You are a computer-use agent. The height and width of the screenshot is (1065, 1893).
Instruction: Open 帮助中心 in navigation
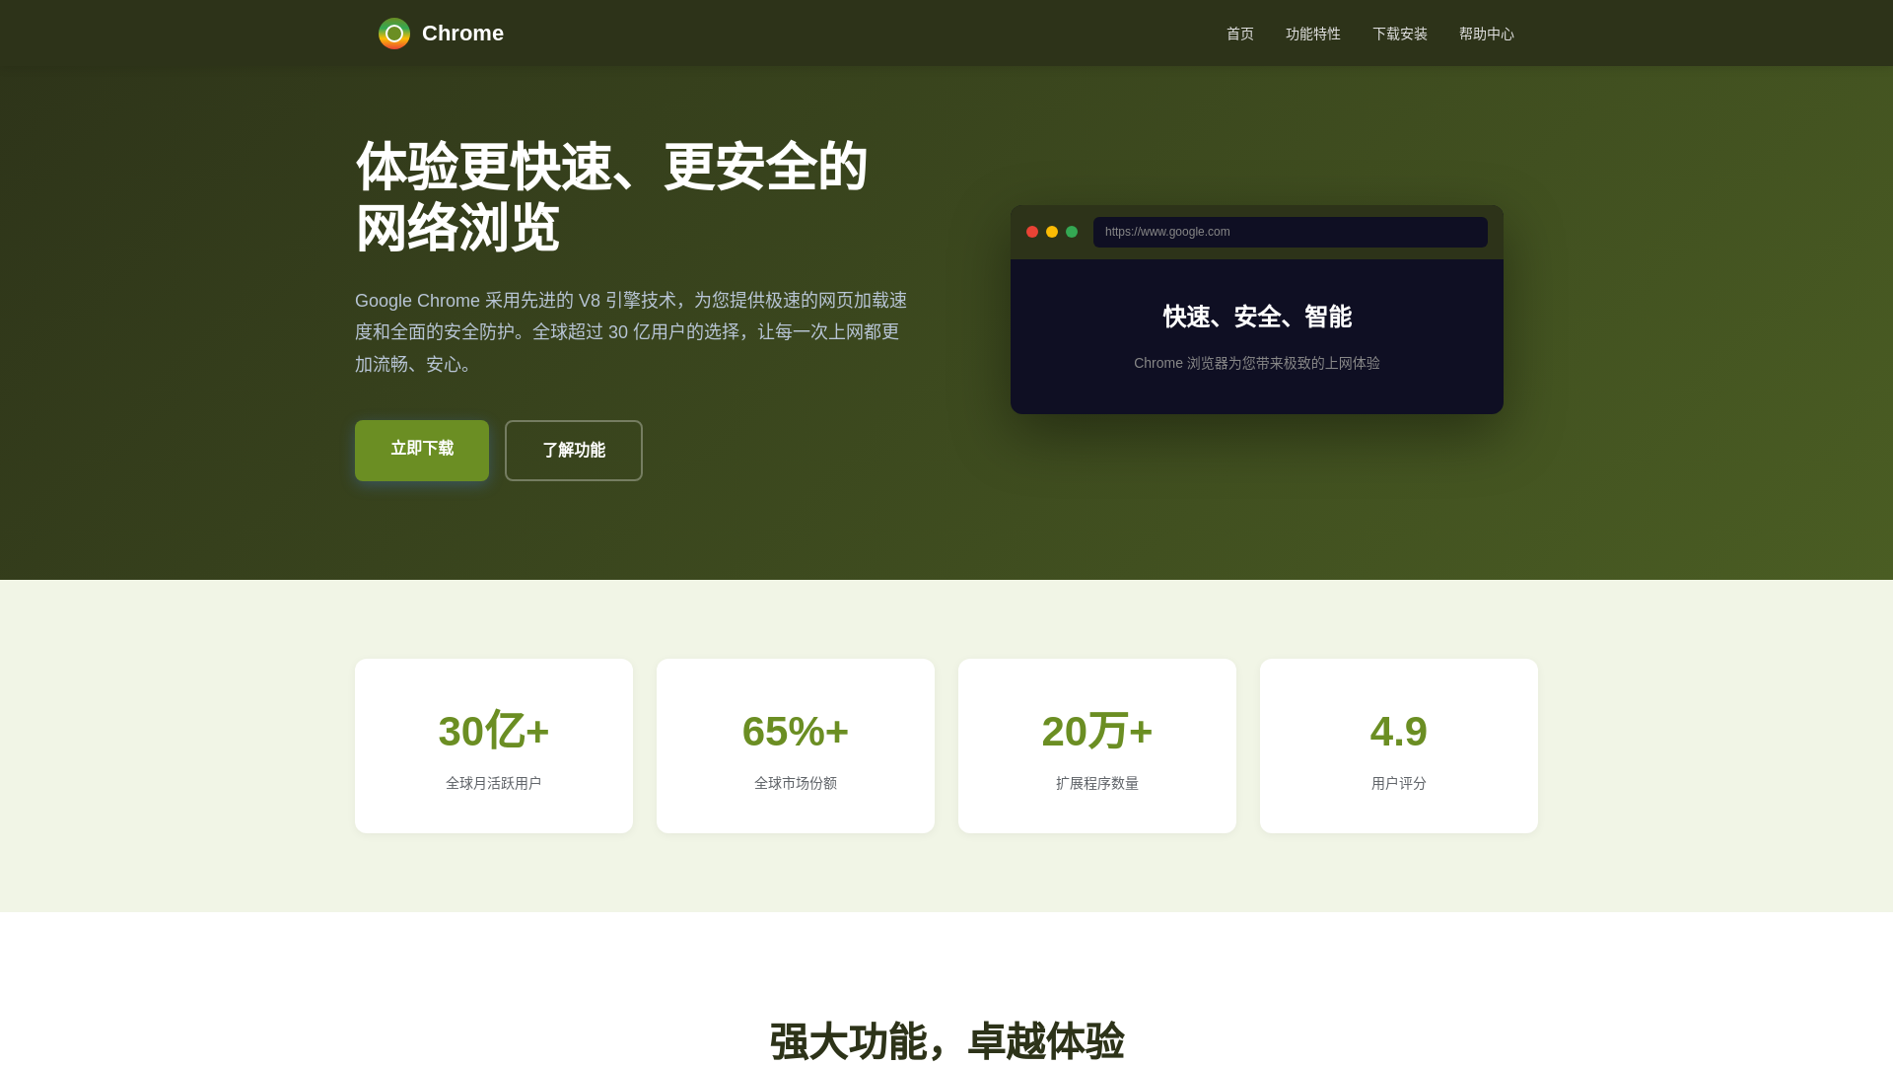(1487, 34)
